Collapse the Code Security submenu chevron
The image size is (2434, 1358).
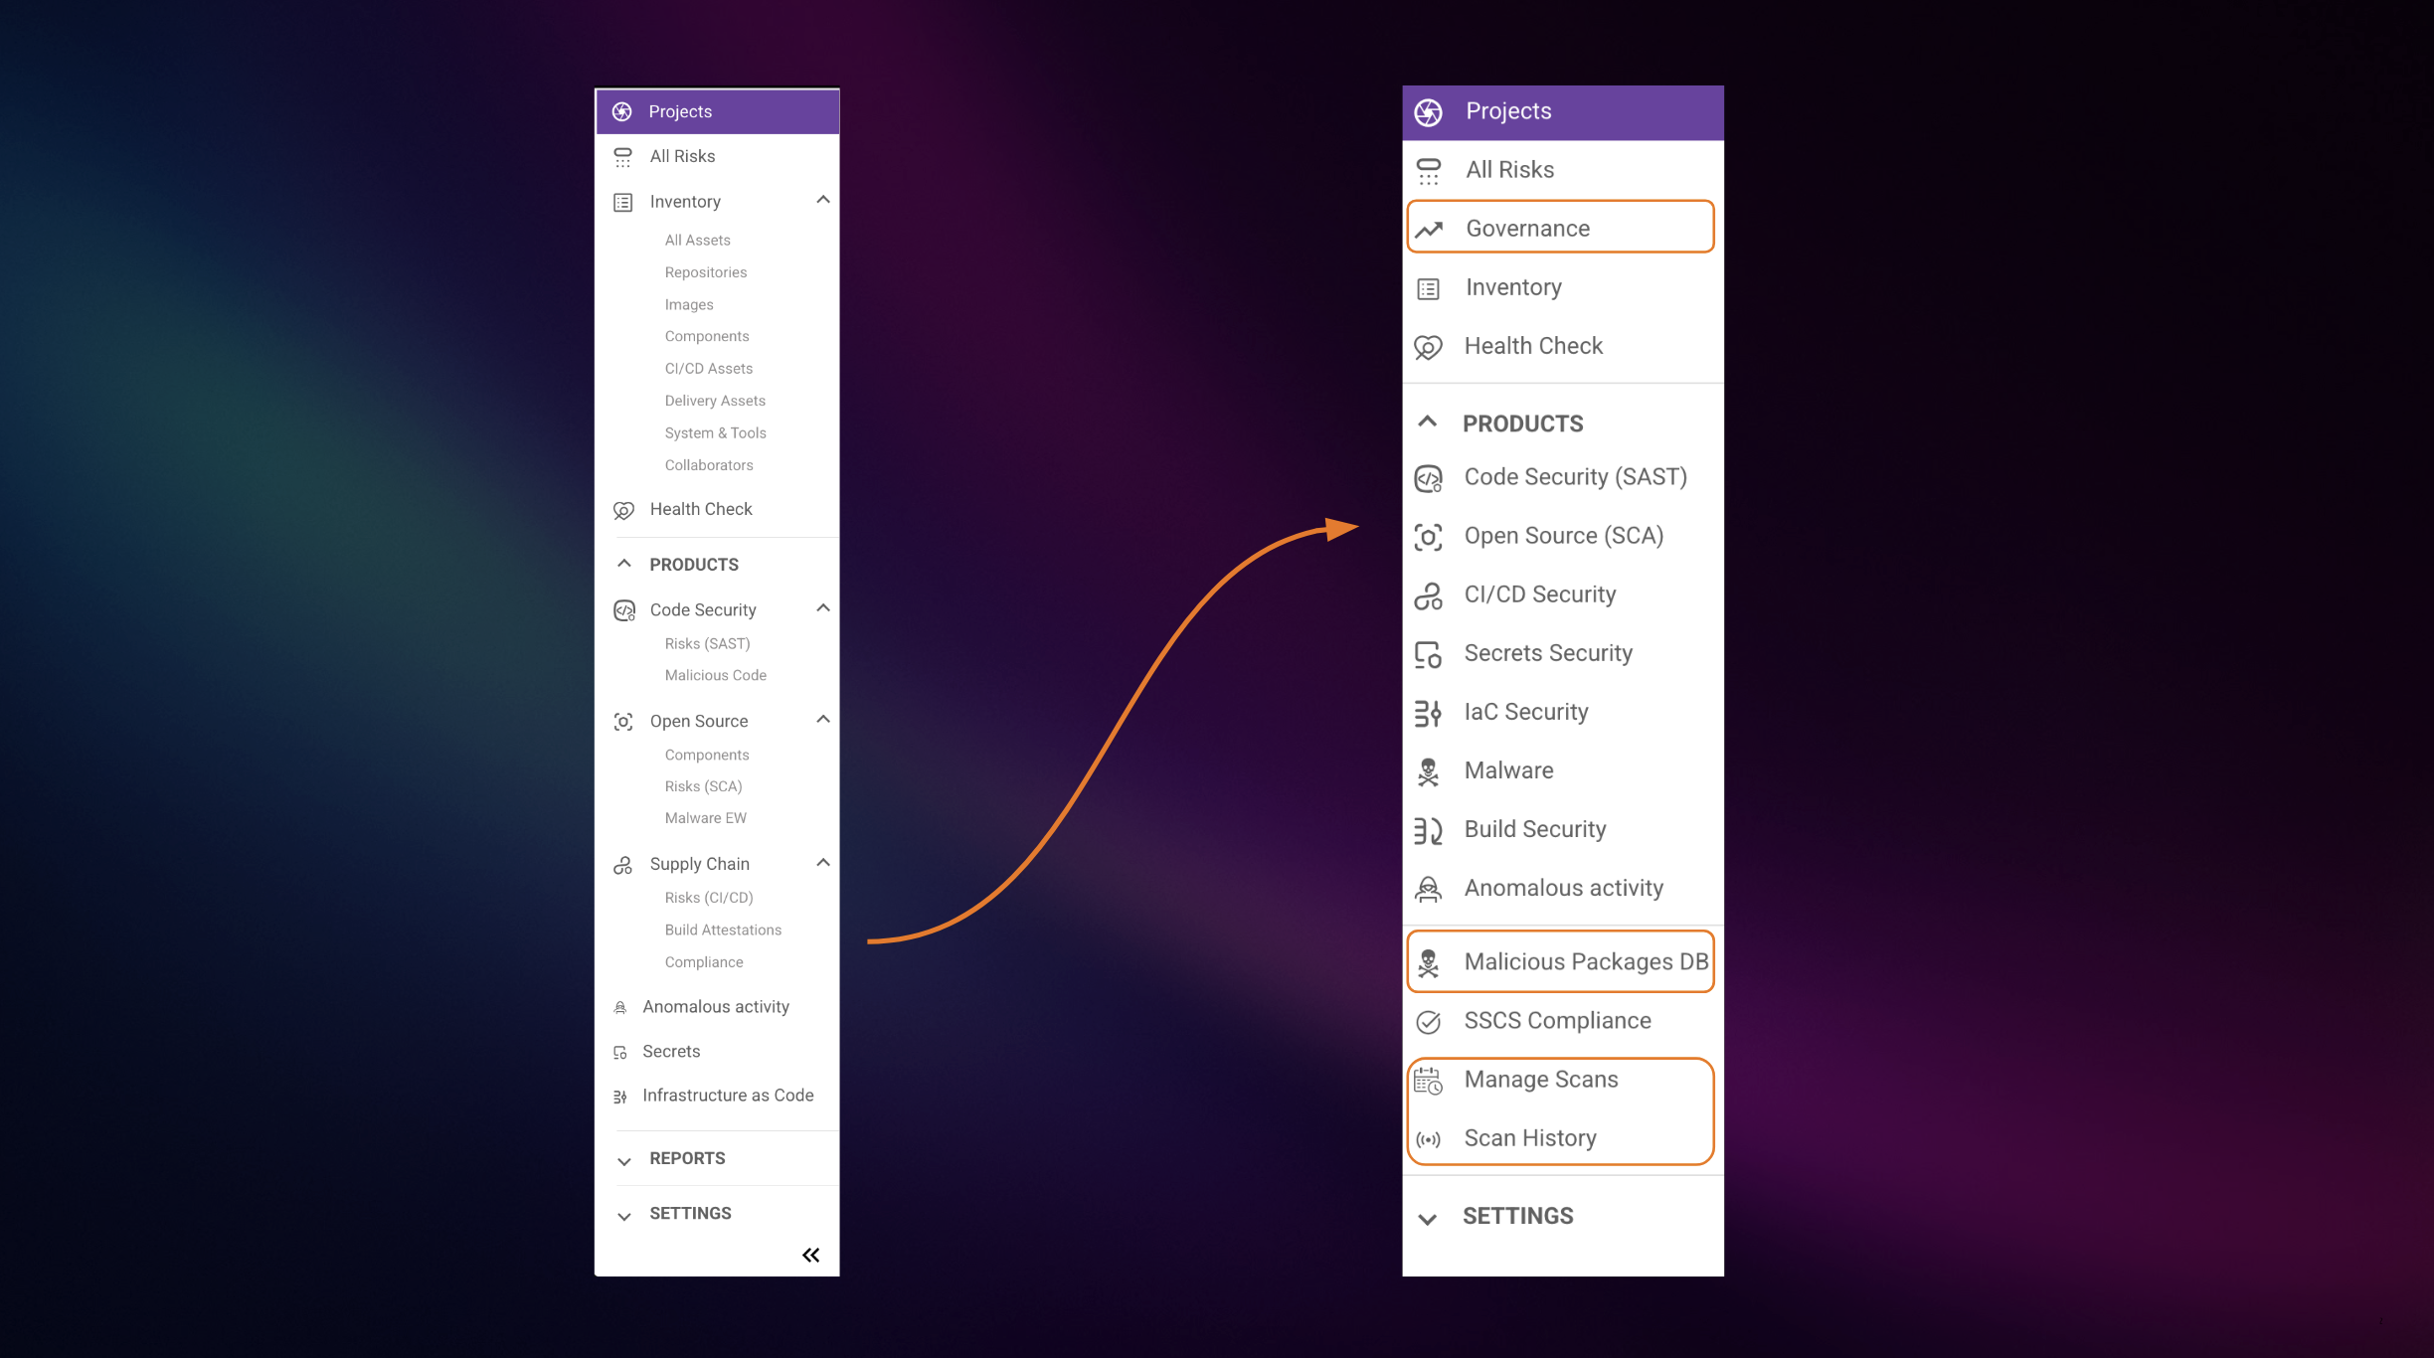click(823, 608)
